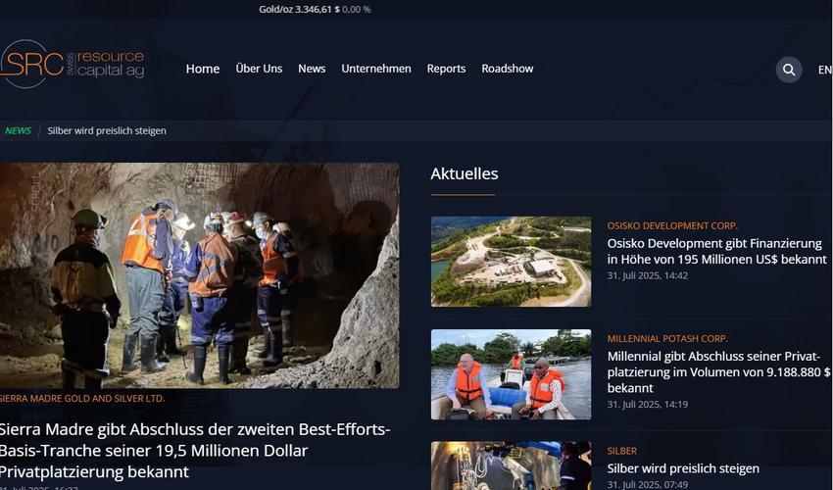Click the Gold/oz price ticker
The width and height of the screenshot is (833, 490).
click(315, 9)
